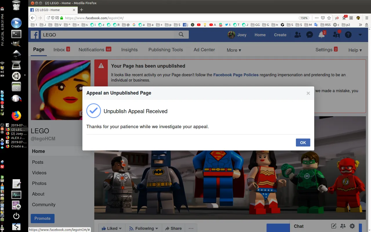Viewport: 371px width, 232px height.
Task: Go to Facebook Home in top bar
Action: pos(260,35)
